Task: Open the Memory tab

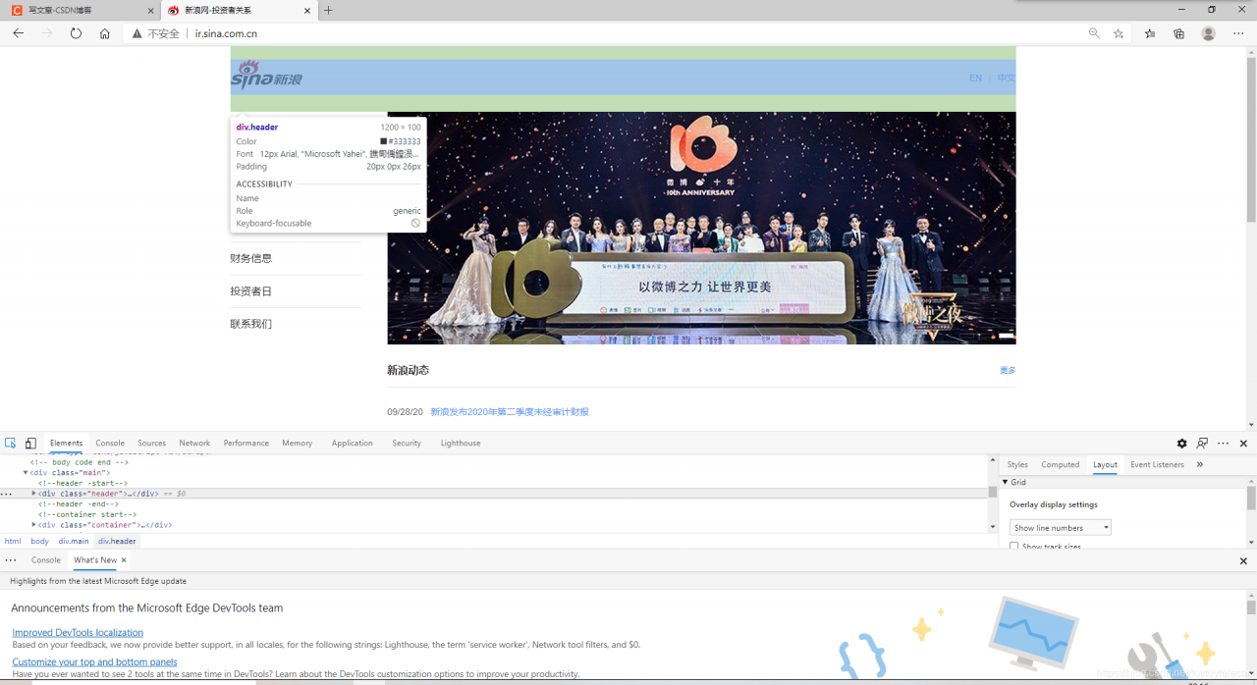Action: [297, 444]
